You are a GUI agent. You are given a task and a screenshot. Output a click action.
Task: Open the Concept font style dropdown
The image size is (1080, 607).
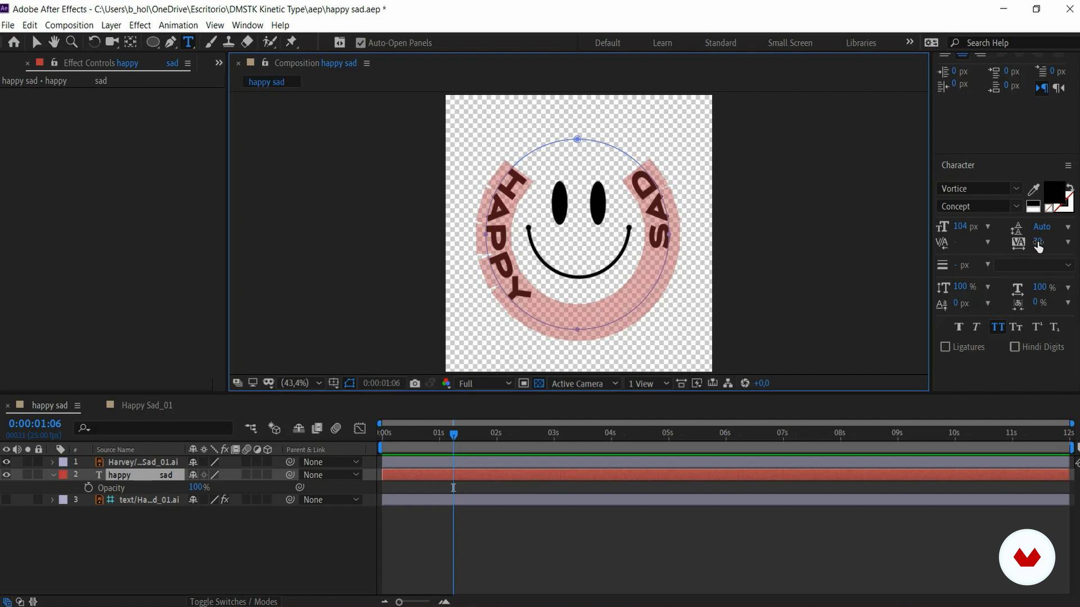tap(979, 206)
